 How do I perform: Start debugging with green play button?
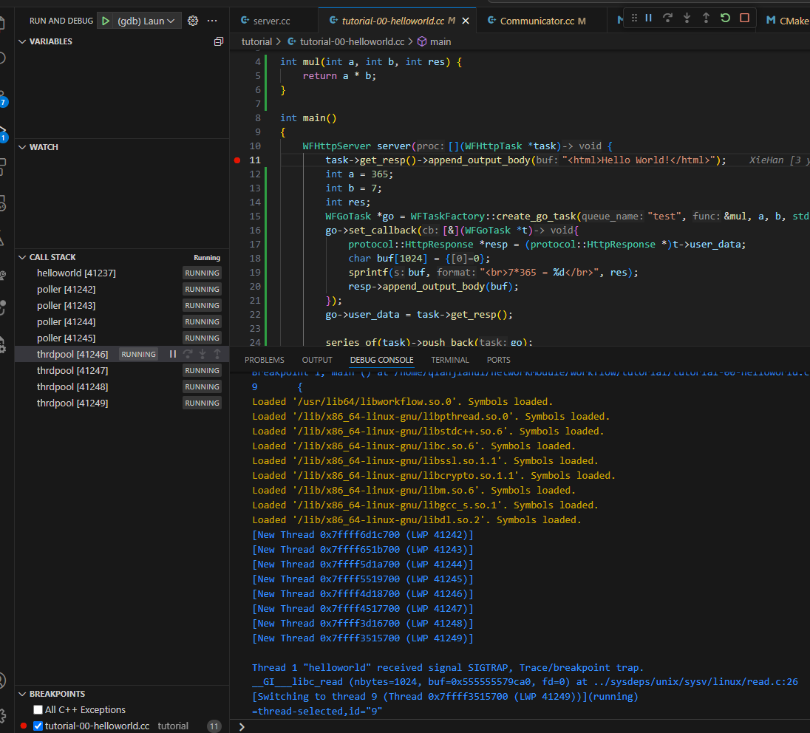pyautogui.click(x=106, y=21)
